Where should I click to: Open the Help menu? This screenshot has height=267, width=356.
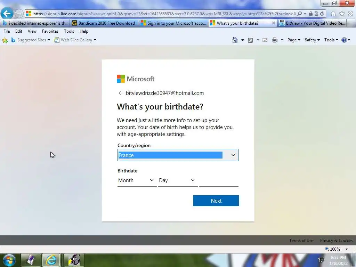(84, 31)
